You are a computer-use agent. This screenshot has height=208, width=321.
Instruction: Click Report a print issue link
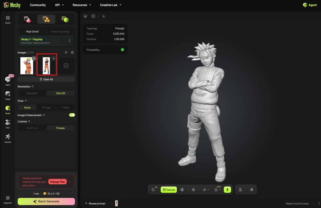(297, 204)
